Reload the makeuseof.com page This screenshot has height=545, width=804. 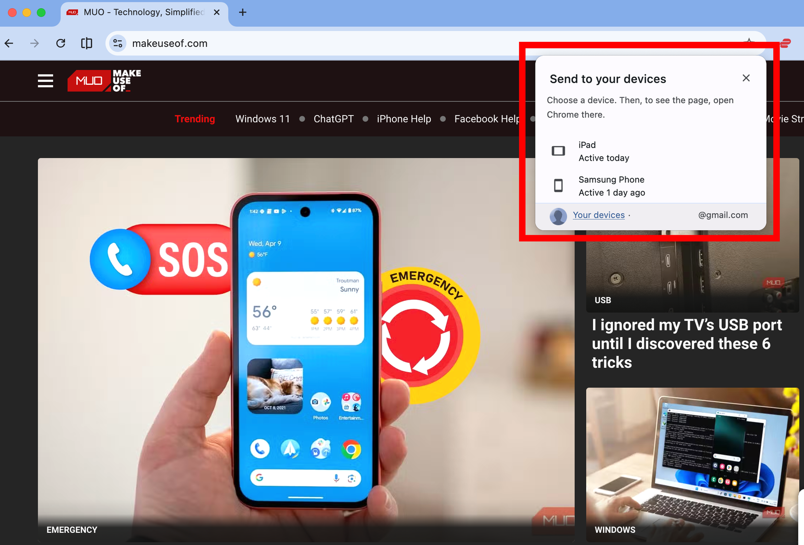coord(60,43)
